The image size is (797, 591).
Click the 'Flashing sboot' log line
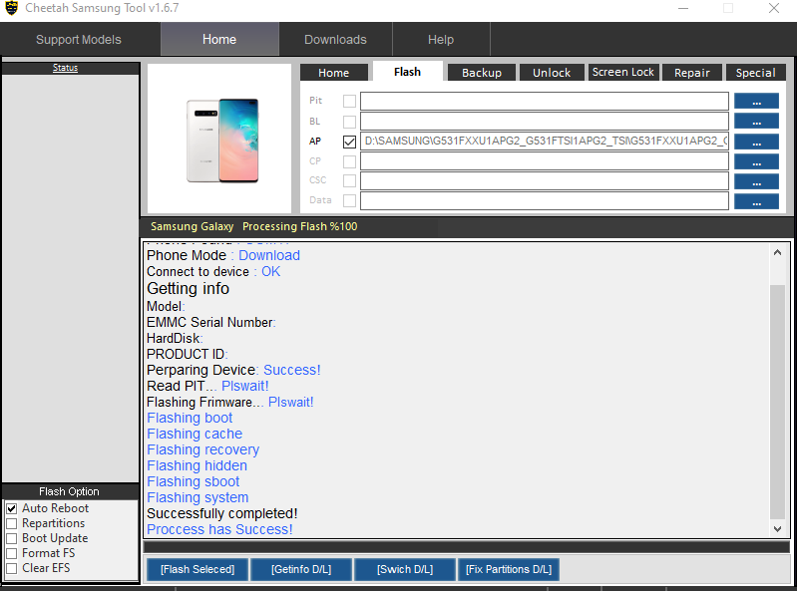pos(194,481)
